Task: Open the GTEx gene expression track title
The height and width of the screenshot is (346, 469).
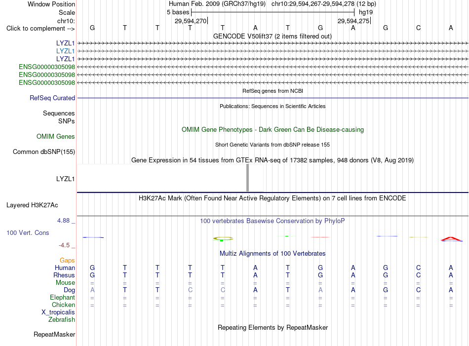Action: coord(273,160)
